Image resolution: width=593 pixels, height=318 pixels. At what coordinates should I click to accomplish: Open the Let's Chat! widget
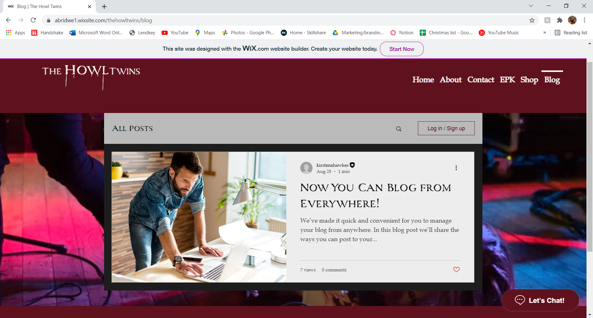[x=540, y=300]
